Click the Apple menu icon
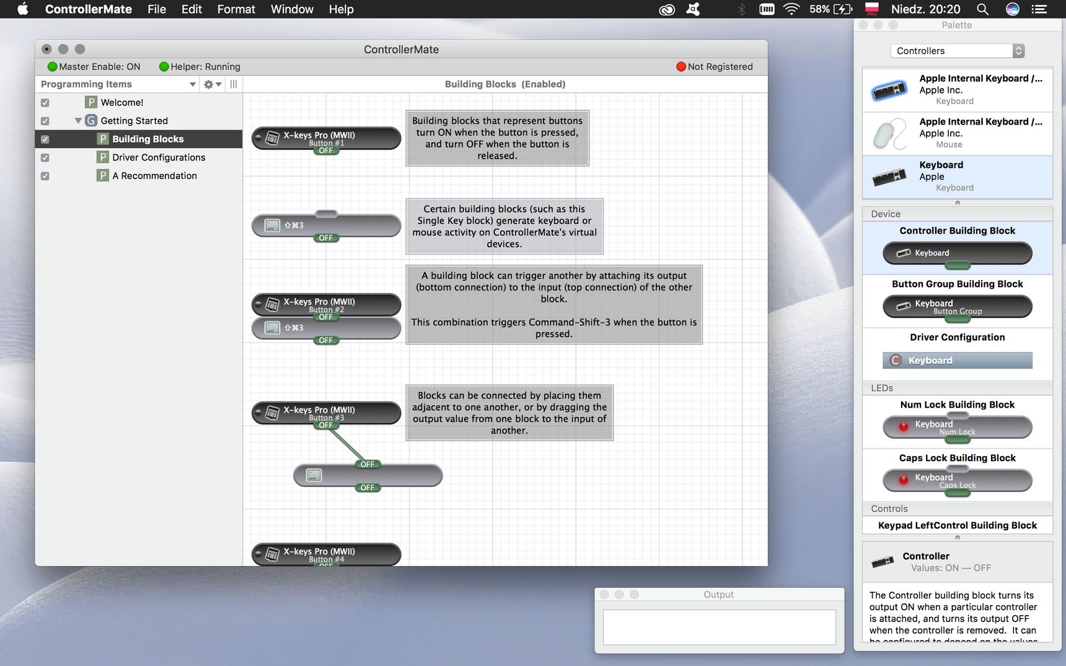 tap(22, 9)
